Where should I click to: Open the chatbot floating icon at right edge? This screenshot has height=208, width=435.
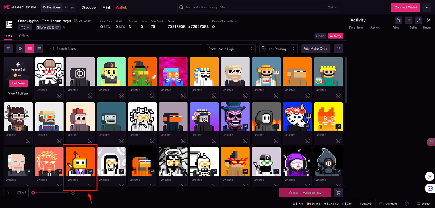(430, 188)
